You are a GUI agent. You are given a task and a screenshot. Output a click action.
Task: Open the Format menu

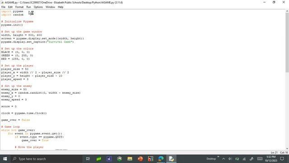tap(19, 7)
